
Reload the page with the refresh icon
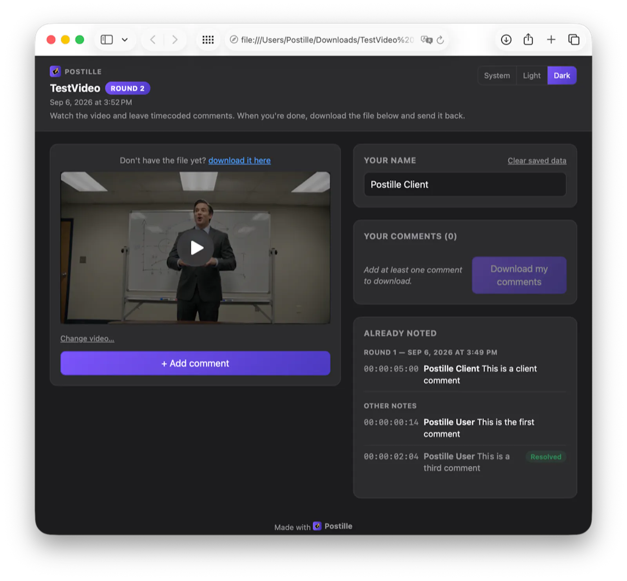coord(440,40)
